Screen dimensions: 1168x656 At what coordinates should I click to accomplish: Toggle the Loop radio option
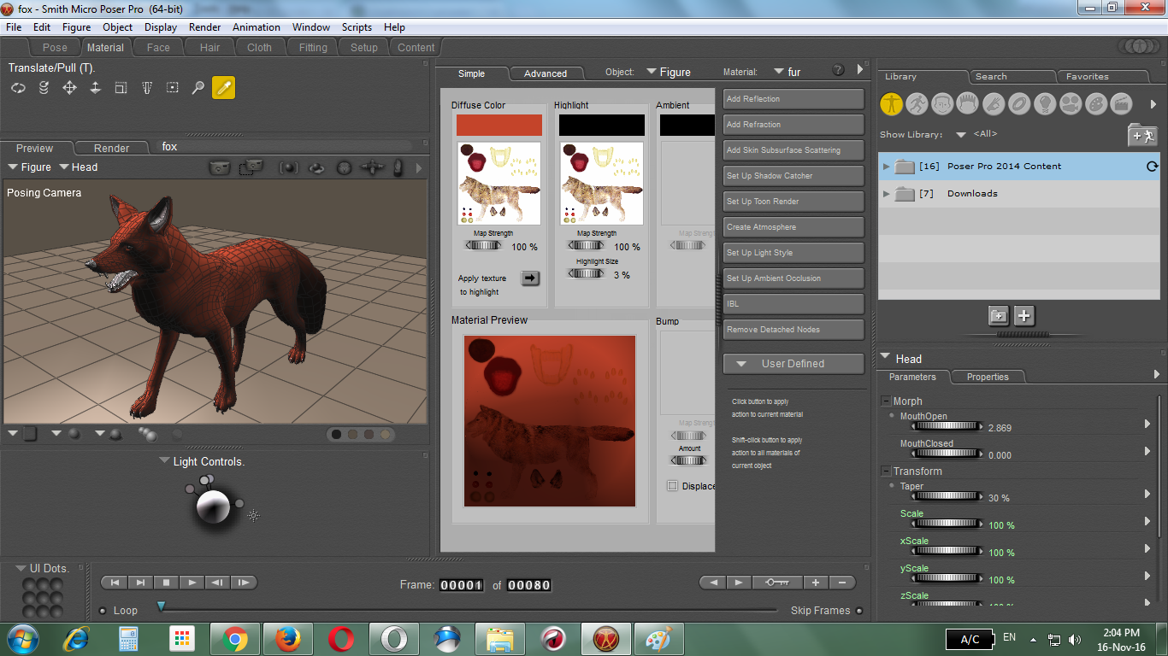coord(103,611)
